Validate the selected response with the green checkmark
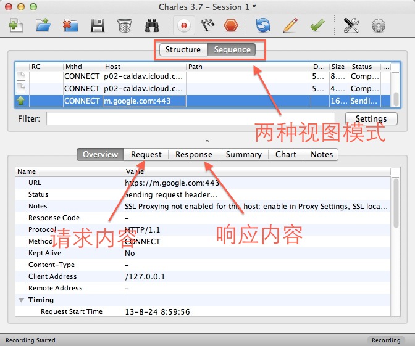 pos(317,25)
